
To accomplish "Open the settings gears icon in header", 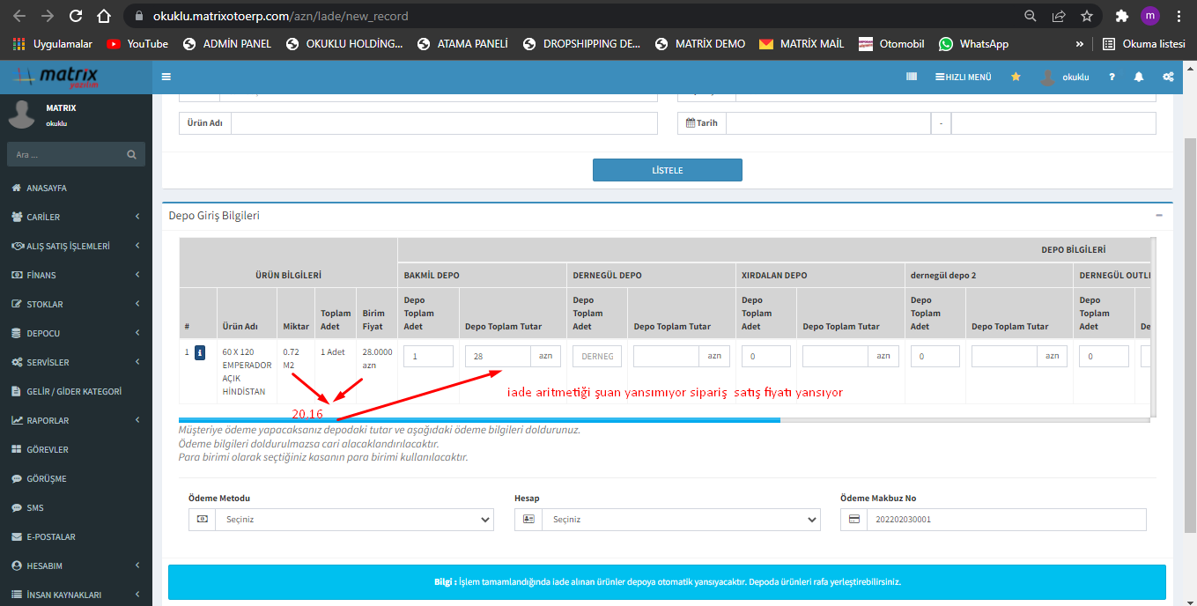I will click(x=1168, y=77).
